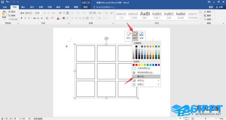
Task: Switch to the Insert tab
Action: 23,7
